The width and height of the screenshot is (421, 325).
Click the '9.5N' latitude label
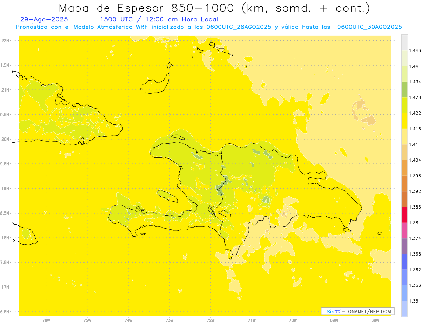(x=5, y=164)
